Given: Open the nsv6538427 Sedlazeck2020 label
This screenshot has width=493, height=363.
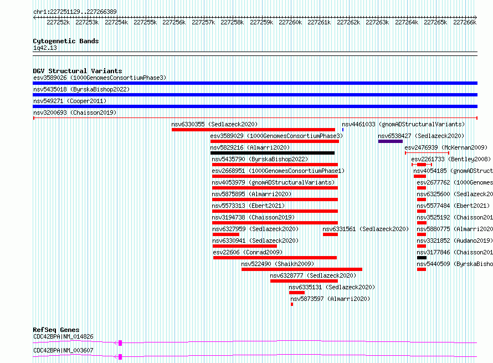Looking at the screenshot, I should click(422, 136).
